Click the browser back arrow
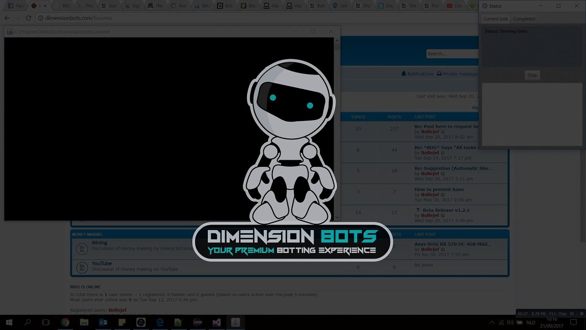586x330 pixels. click(7, 18)
